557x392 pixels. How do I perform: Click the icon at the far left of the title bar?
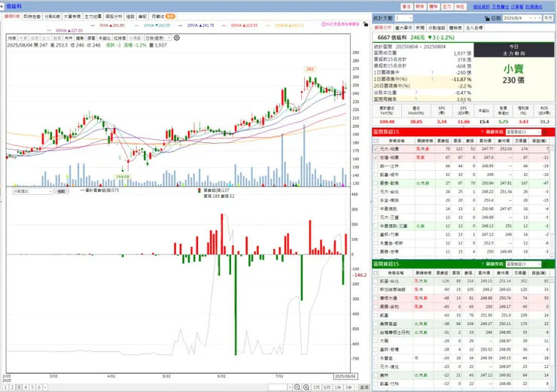pos(2,6)
